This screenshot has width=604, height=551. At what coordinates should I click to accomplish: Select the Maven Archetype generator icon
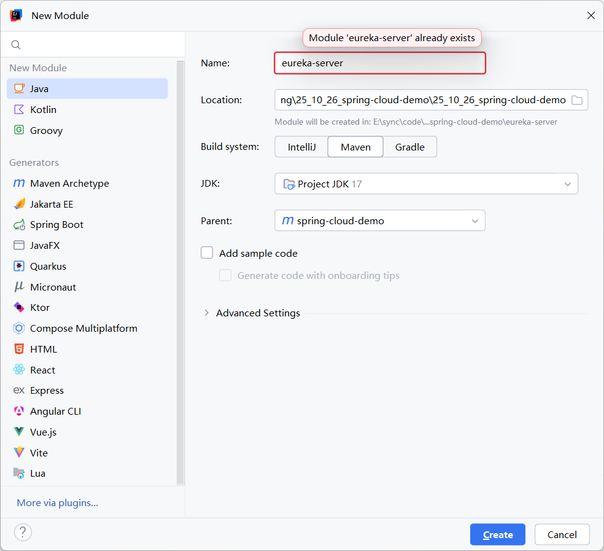(19, 184)
